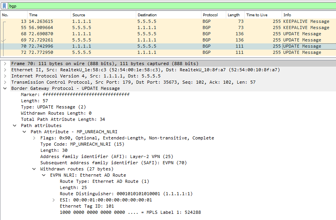
Task: Click the display filter bookmark icon
Action: [4, 6]
